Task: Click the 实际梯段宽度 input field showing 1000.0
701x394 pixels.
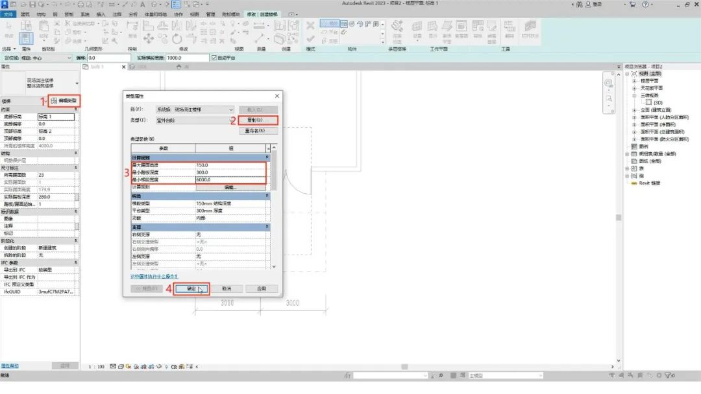Action: tap(187, 58)
